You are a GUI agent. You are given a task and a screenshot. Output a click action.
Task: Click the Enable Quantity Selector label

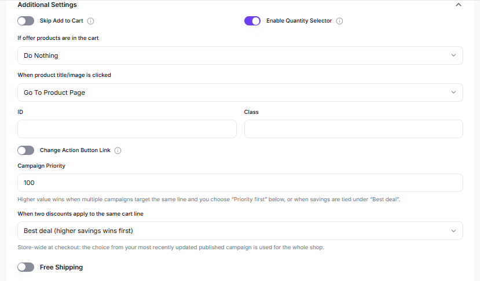click(x=299, y=20)
